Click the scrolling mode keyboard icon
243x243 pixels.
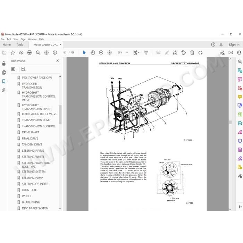146,53
